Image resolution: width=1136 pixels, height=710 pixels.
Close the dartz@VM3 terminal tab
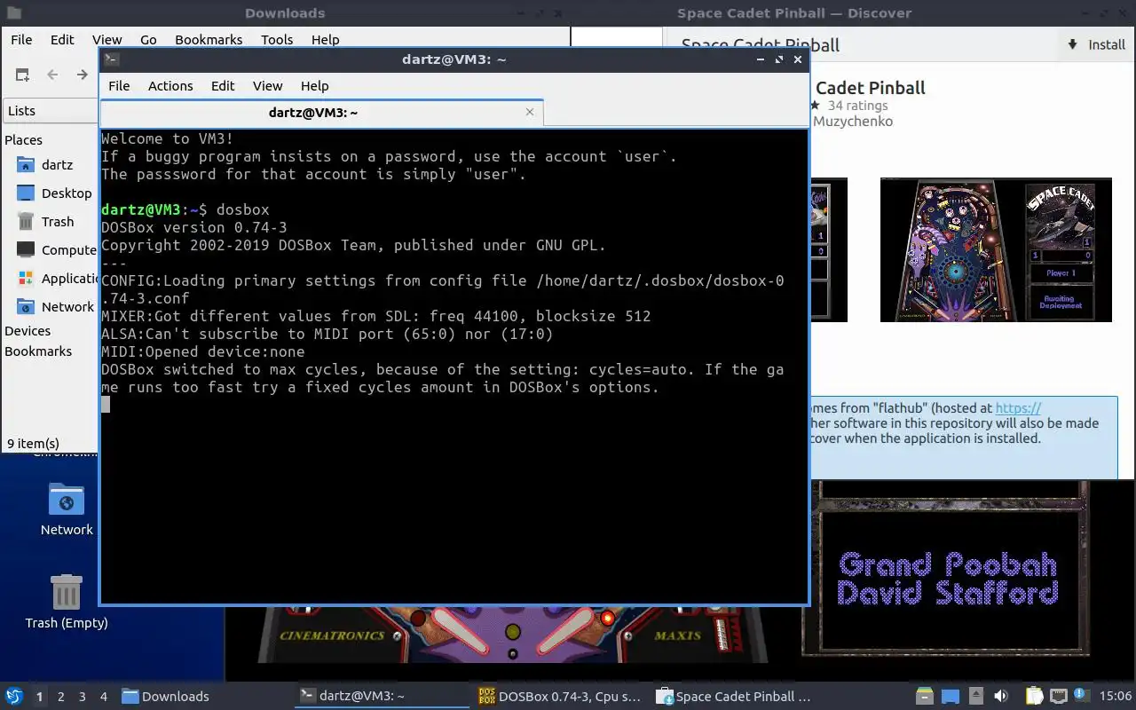pyautogui.click(x=530, y=112)
